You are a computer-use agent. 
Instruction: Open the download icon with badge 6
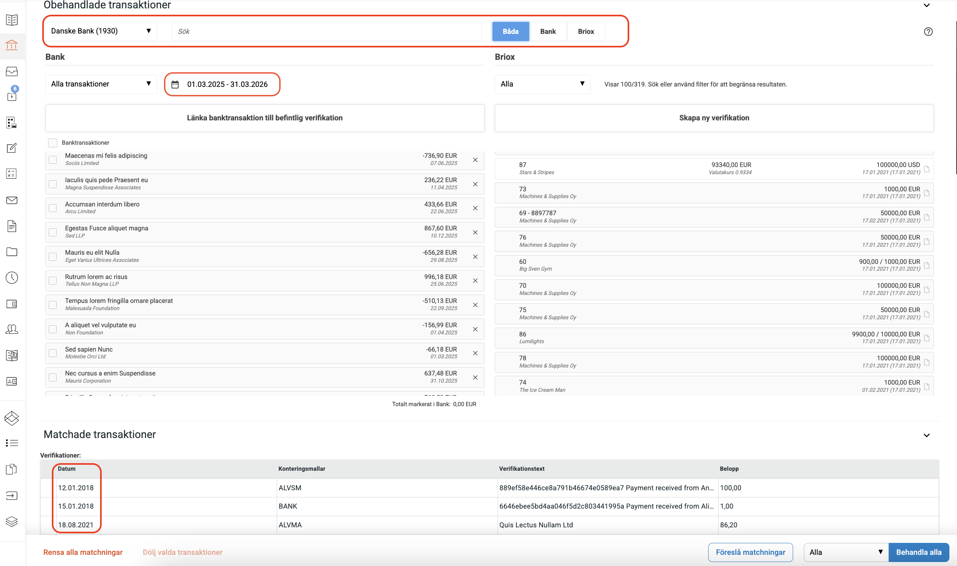[12, 96]
